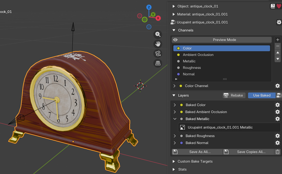282x174 pixels.
Task: Switch perspective/orthographic with grid icon
Action: pos(158,63)
